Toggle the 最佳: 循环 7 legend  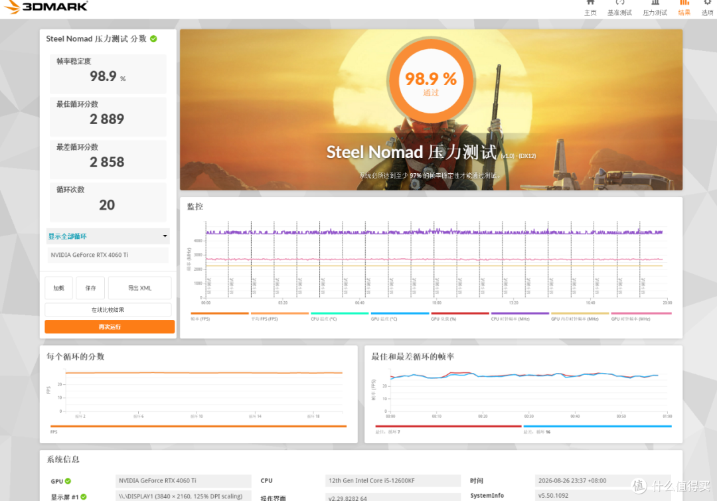pos(448,429)
